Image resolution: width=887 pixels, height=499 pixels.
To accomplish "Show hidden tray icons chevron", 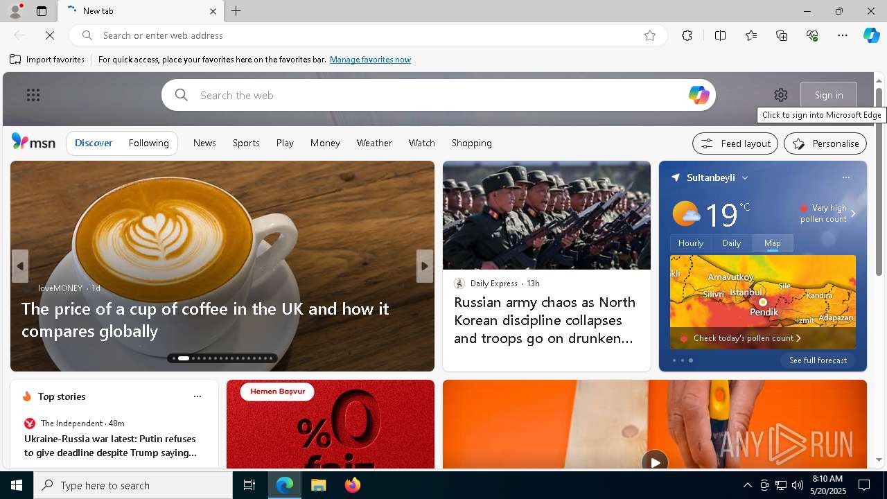I will tap(747, 485).
